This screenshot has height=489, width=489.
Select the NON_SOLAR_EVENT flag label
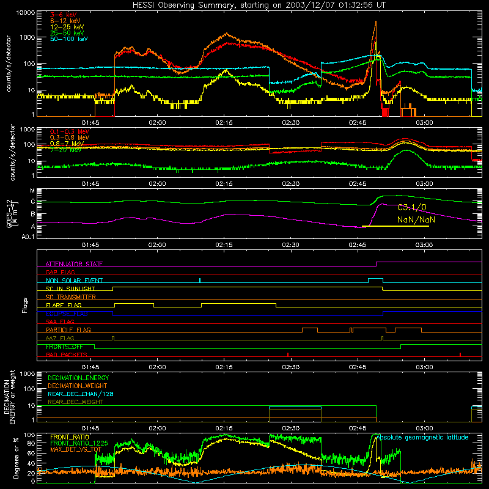click(74, 281)
